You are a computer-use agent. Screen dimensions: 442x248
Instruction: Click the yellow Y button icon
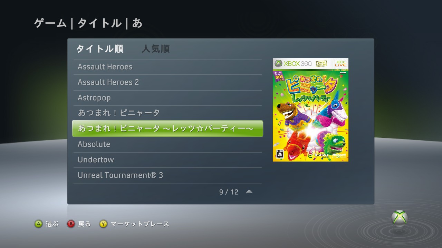[x=103, y=224]
